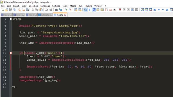This screenshot has height=97, width=173.
Task: Start macro recording with red dot
Action: pyautogui.click(x=120, y=10)
